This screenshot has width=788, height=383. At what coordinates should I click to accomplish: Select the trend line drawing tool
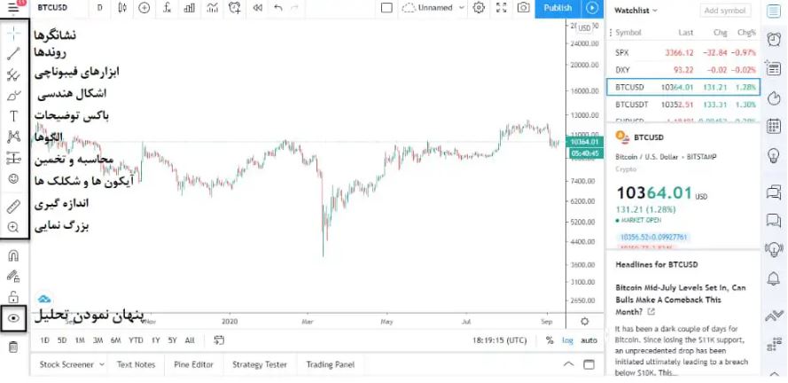pos(13,54)
